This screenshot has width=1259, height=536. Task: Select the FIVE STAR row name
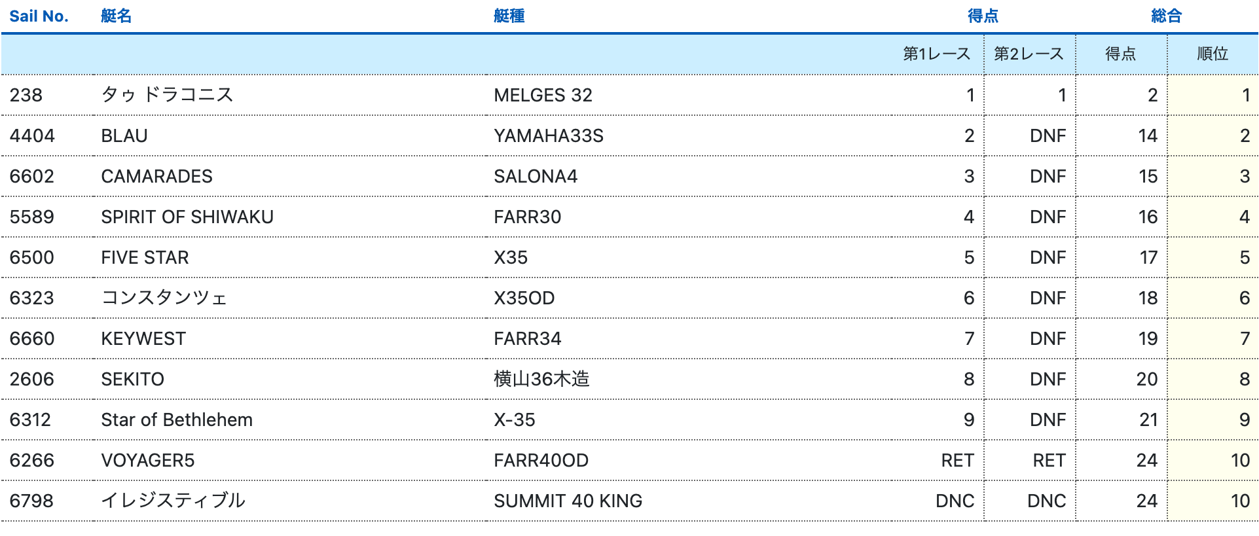click(145, 257)
